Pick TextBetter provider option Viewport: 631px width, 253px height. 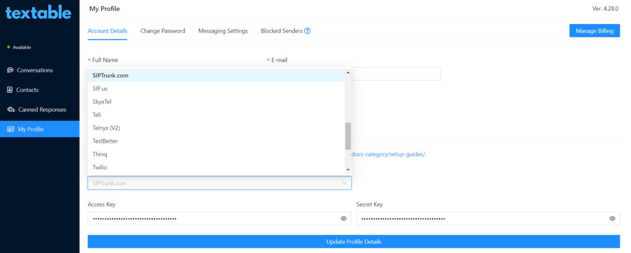216,141
